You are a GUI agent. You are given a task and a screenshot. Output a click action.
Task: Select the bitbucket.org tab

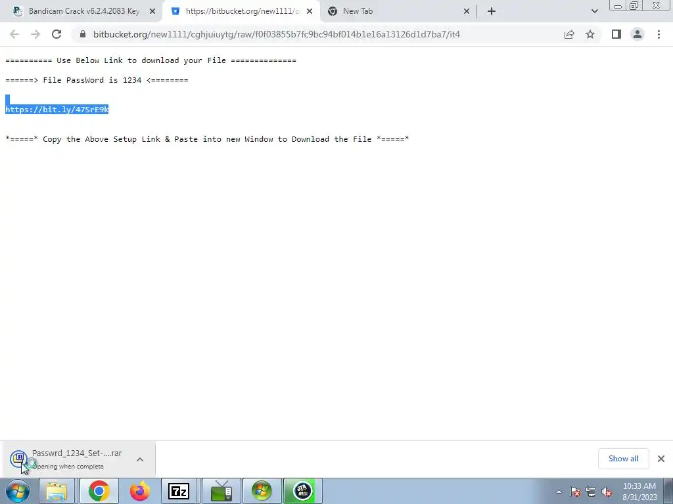pos(242,11)
